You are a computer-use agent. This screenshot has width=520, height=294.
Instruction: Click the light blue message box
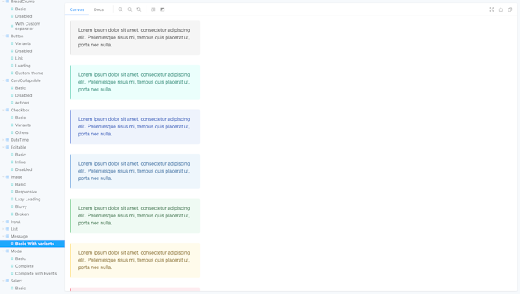tap(135, 171)
